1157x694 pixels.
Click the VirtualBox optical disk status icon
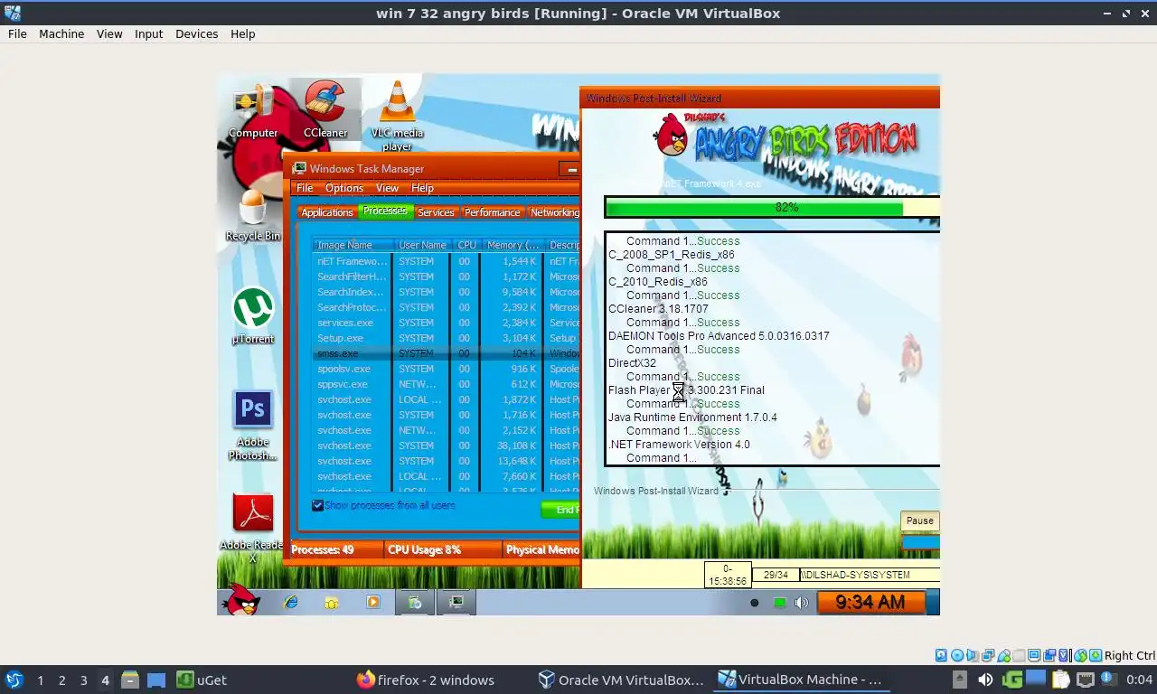[957, 655]
